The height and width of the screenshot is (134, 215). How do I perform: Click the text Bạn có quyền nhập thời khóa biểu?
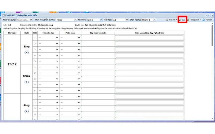click(x=100, y=25)
